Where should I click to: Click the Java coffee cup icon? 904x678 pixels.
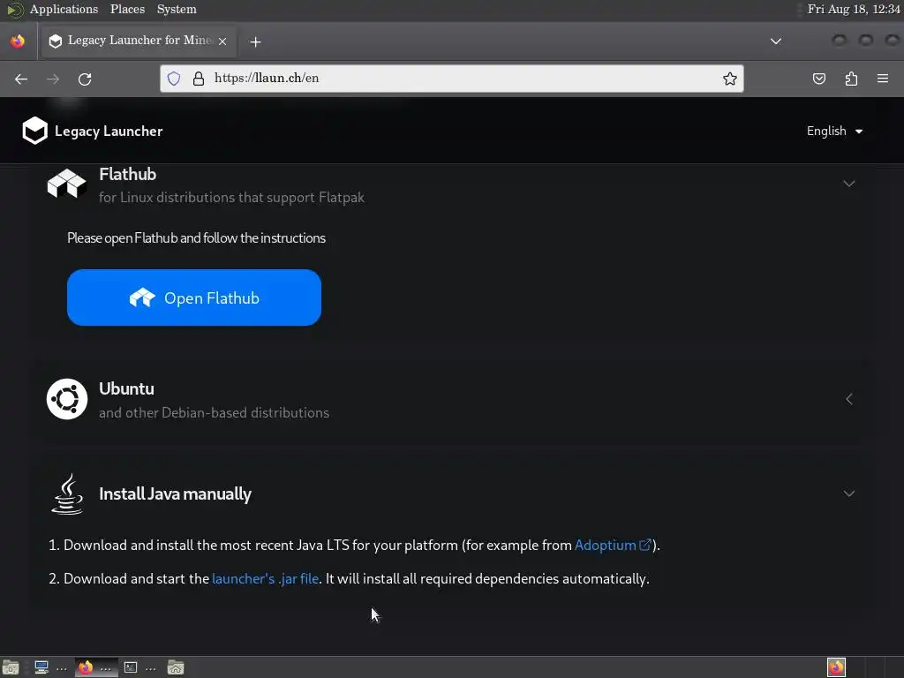coord(67,494)
